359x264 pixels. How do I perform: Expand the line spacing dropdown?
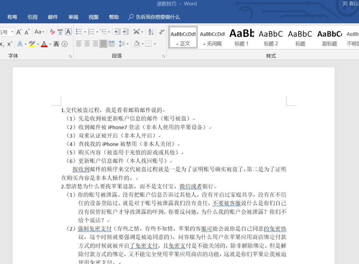coord(128,44)
